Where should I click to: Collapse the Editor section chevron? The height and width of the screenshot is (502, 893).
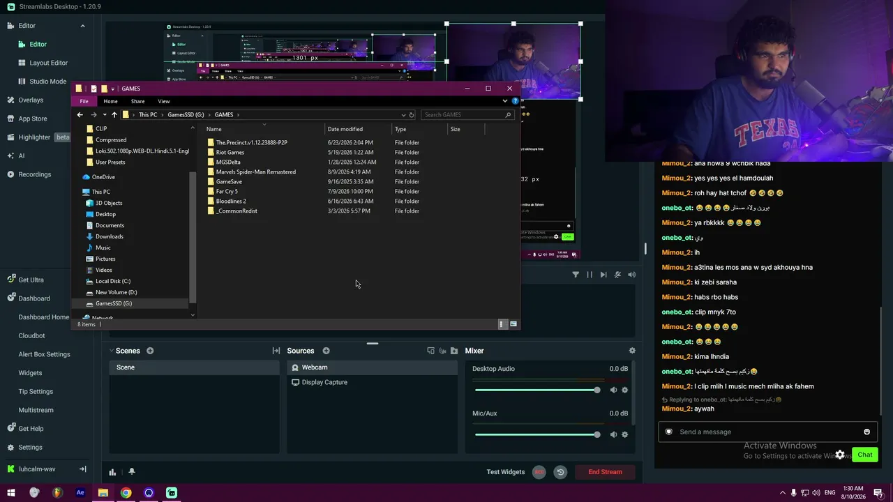tap(82, 26)
